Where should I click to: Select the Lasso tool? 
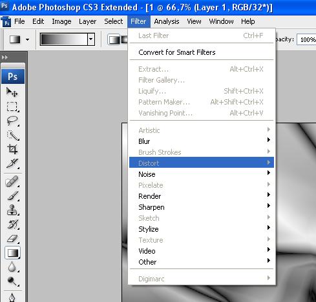coord(12,121)
